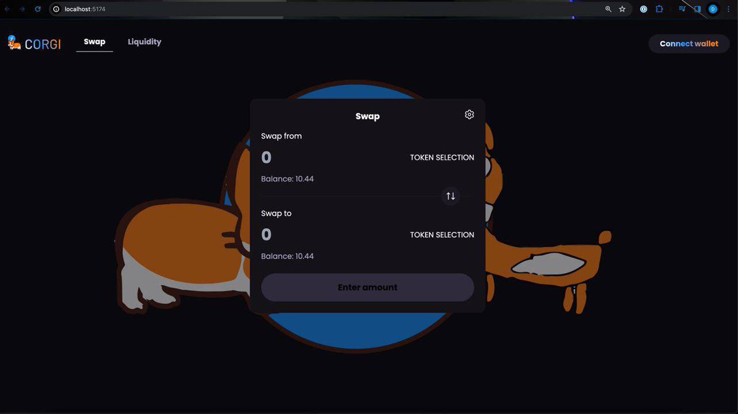Open TOKEN SELECTION for Swap from

(442, 157)
